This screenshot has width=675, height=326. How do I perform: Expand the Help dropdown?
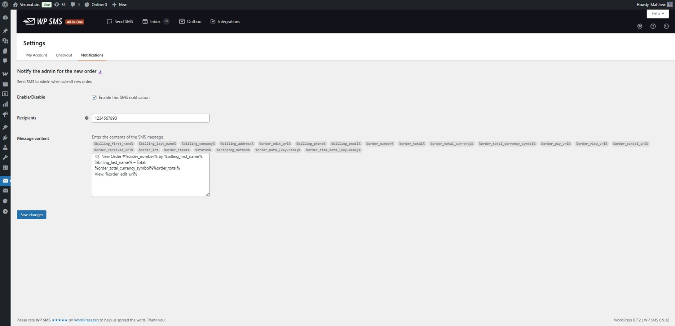click(658, 13)
